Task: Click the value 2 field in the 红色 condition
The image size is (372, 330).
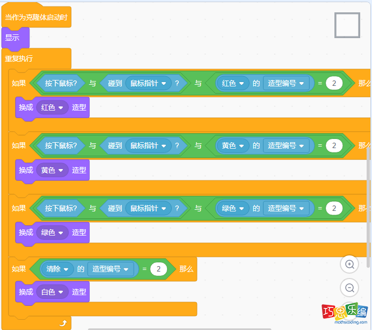Action: point(334,83)
